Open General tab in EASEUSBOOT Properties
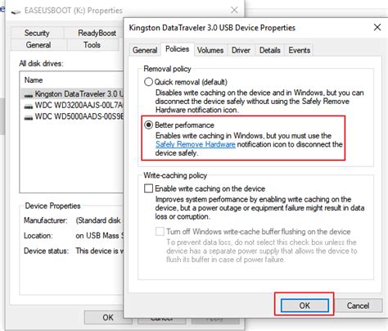The width and height of the screenshot is (388, 331). point(38,45)
